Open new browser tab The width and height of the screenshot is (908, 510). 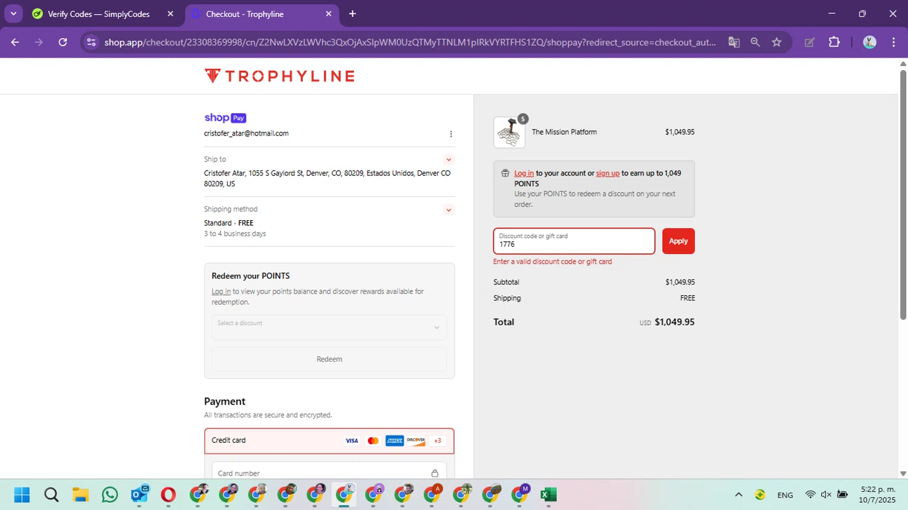pos(352,14)
